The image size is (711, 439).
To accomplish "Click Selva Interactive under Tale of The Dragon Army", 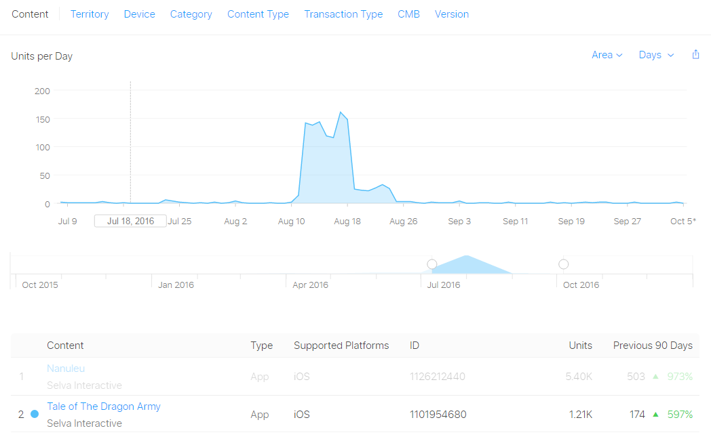I will pos(84,423).
